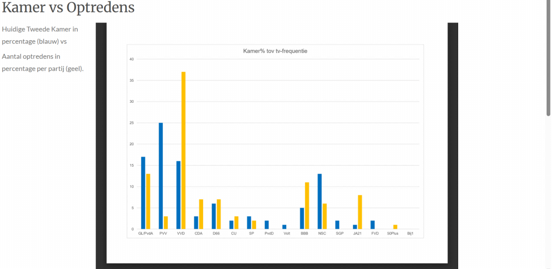Click the small yellow 50Plus bar
Viewport: 552px width, 269px height.
(395, 227)
